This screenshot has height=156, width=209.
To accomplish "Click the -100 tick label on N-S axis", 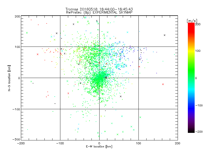I will pos(16,109).
